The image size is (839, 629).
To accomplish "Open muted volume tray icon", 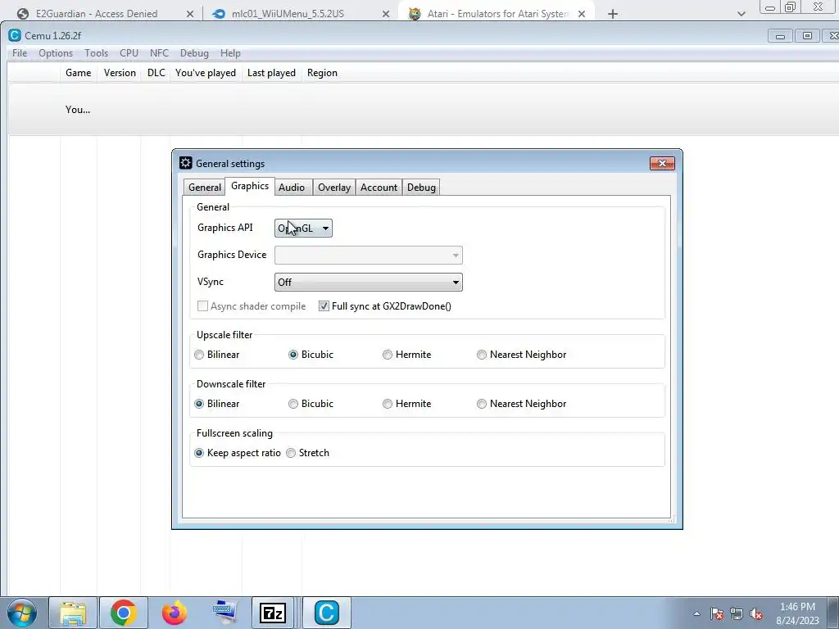I will [x=756, y=613].
